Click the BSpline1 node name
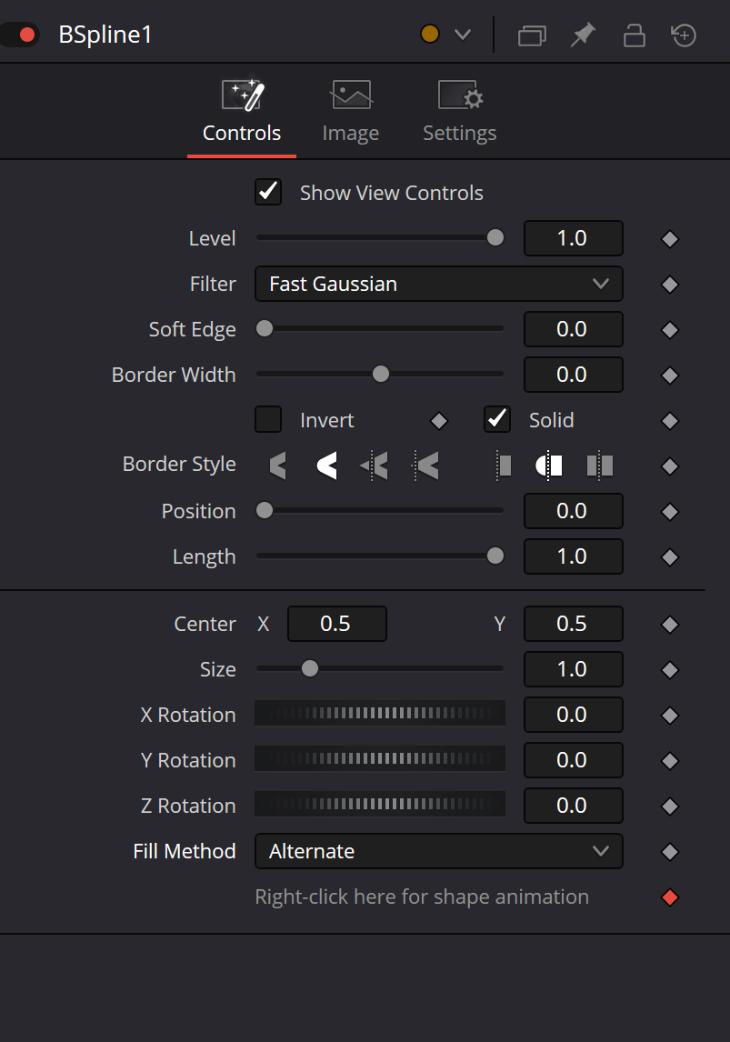The width and height of the screenshot is (730, 1042). (105, 35)
